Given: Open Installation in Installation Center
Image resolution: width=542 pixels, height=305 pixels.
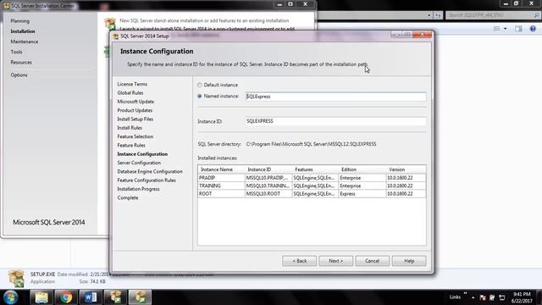Looking at the screenshot, I should click(x=23, y=31).
